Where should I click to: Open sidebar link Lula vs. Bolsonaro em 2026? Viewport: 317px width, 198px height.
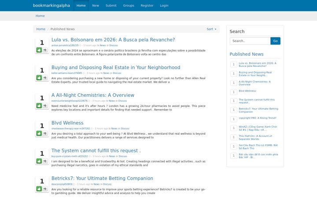pos(258,64)
